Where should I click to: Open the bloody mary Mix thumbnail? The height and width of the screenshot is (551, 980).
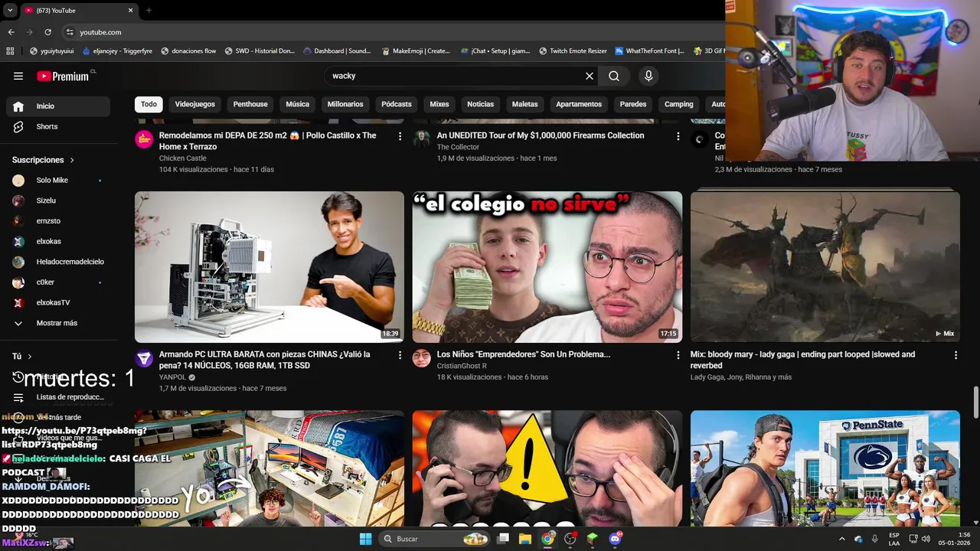coord(825,267)
